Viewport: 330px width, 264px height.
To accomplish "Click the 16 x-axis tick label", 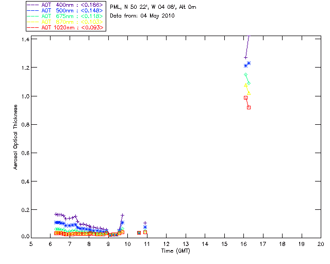I will [244, 244].
